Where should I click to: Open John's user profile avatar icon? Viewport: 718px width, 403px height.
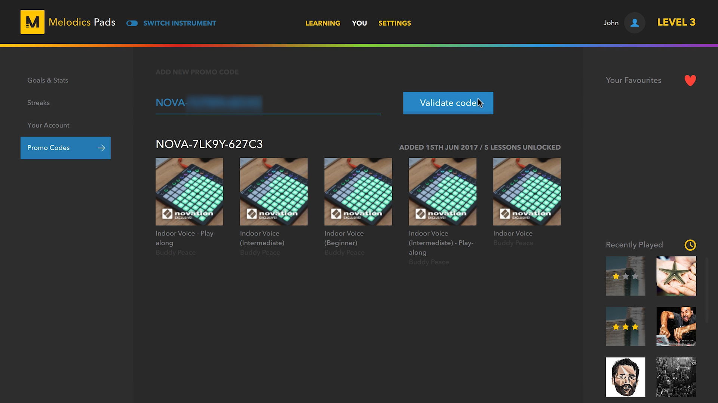[x=634, y=23]
